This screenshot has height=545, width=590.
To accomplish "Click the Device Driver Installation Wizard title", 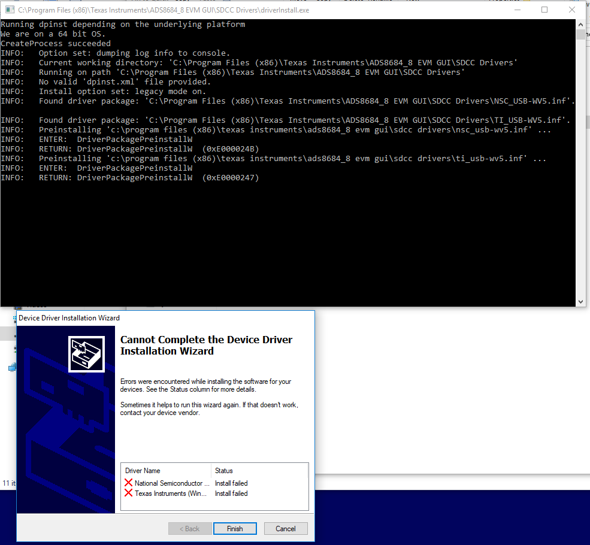I will point(69,318).
